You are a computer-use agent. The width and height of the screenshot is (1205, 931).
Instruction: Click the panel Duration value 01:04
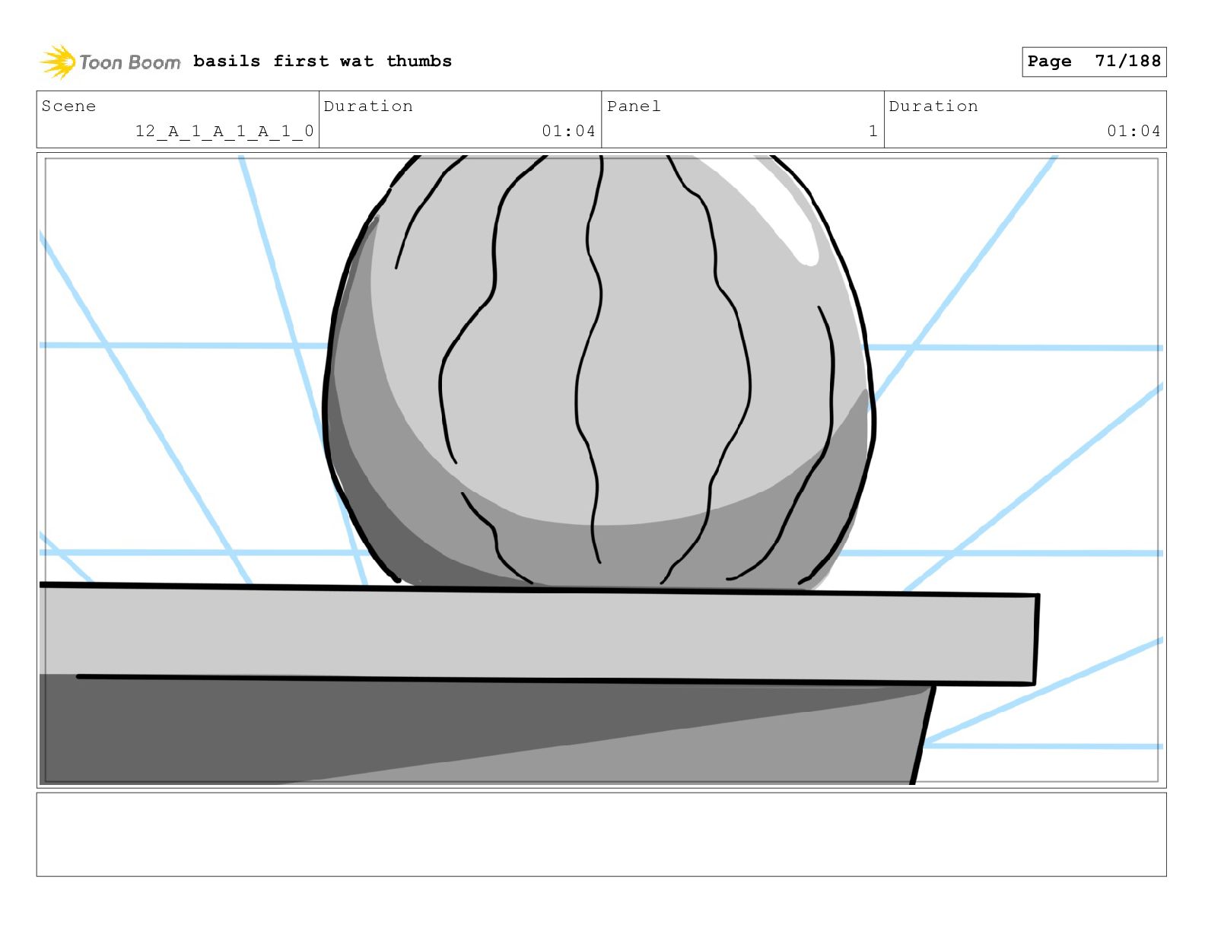[1133, 131]
